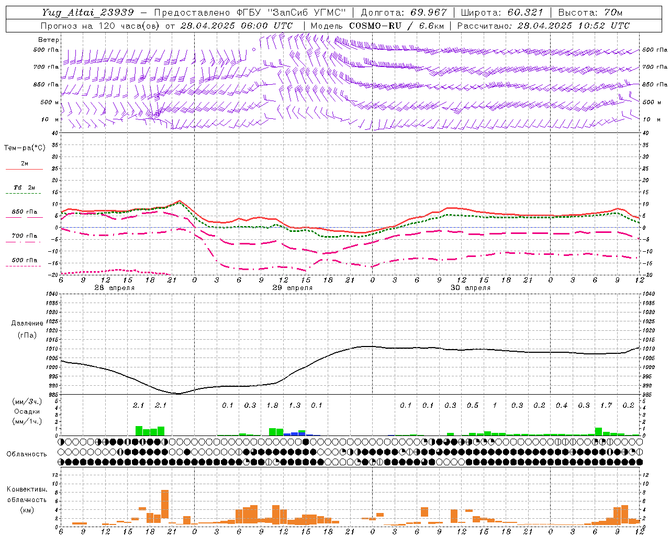Click the 29 апреля date label
Viewport: 670px width, 536px height.
tap(292, 288)
